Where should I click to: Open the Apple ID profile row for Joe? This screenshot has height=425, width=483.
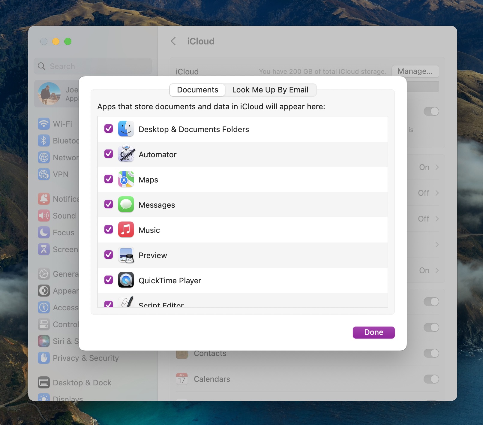pyautogui.click(x=57, y=94)
